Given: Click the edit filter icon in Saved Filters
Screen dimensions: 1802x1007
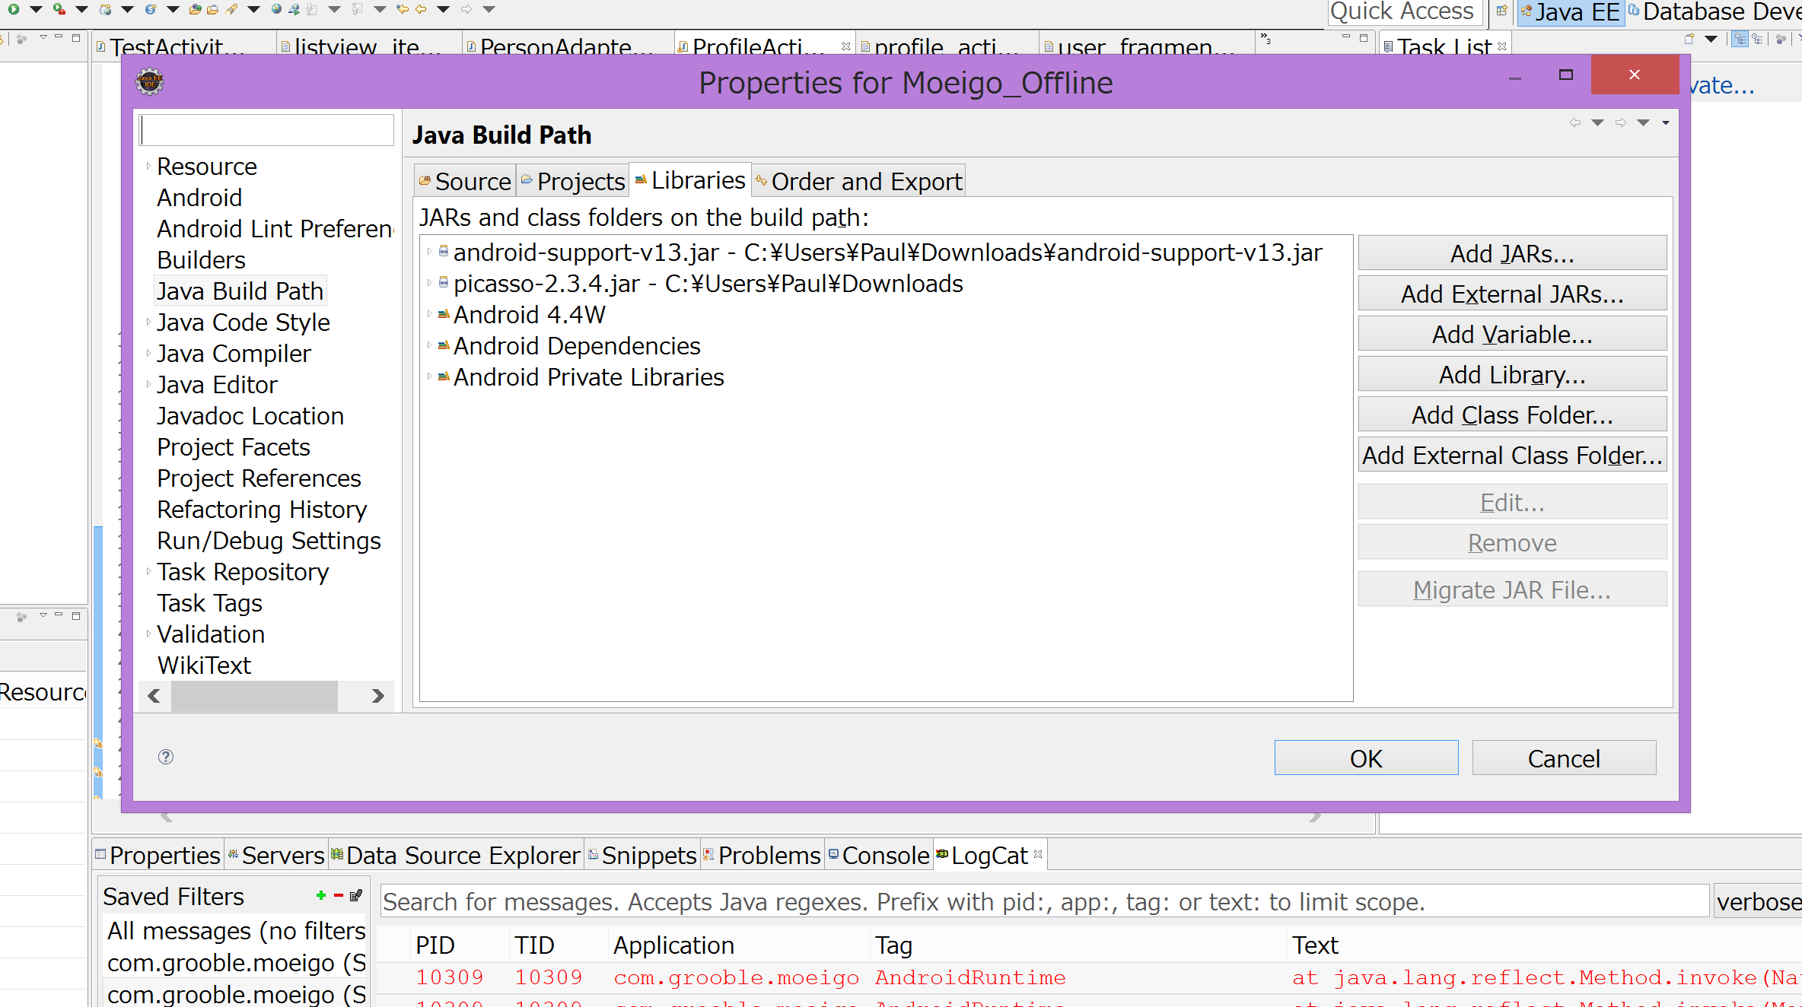Looking at the screenshot, I should click(355, 895).
